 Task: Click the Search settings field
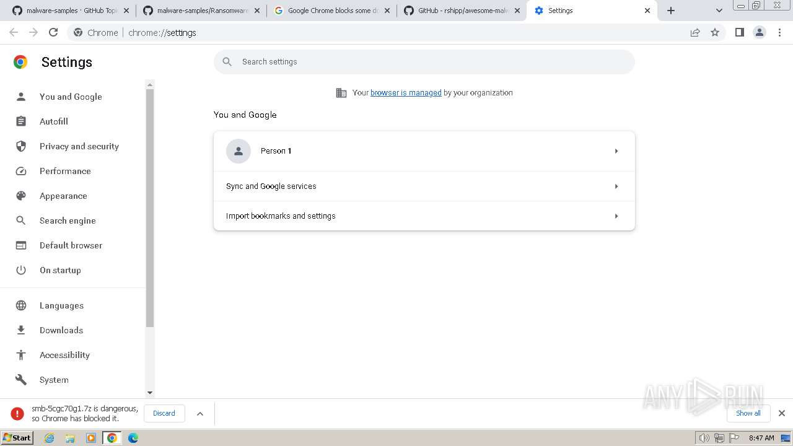(x=424, y=62)
